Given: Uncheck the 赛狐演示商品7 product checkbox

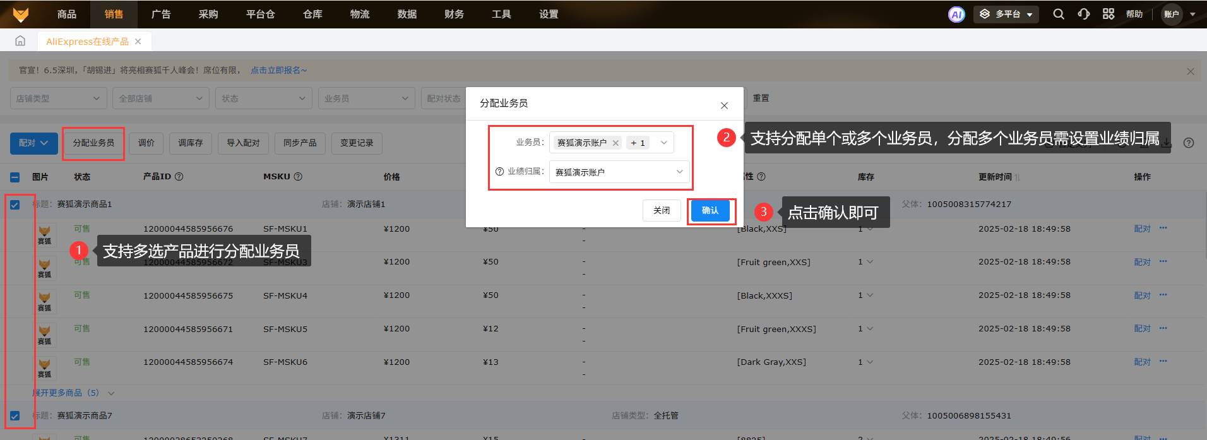Looking at the screenshot, I should click(15, 416).
